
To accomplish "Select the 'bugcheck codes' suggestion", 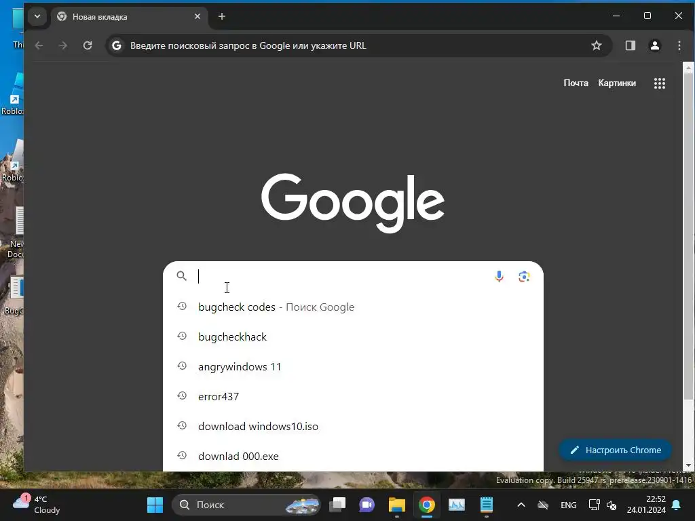I will (353, 307).
